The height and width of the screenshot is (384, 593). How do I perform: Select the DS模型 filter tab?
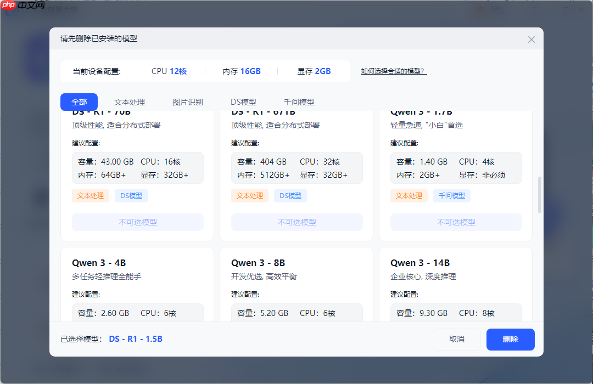243,102
